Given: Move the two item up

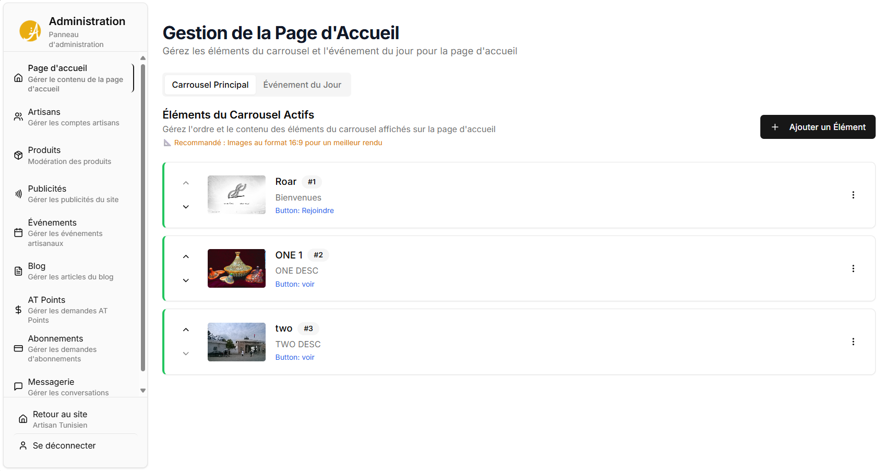Looking at the screenshot, I should (x=186, y=329).
